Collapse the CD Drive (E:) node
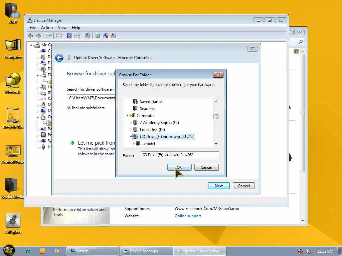 pos(131,136)
